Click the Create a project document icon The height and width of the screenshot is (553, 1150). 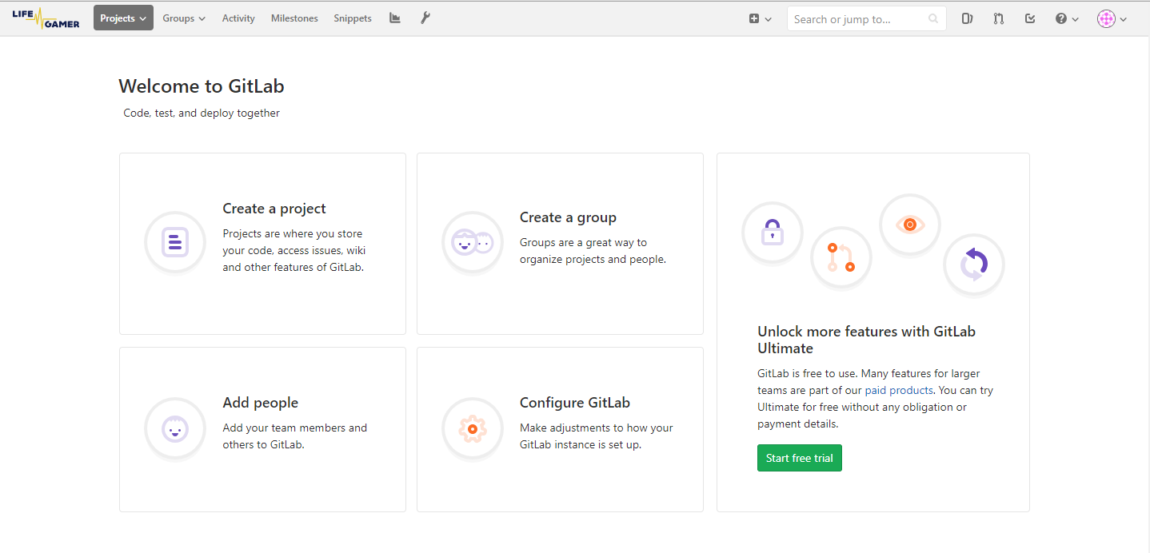point(175,242)
